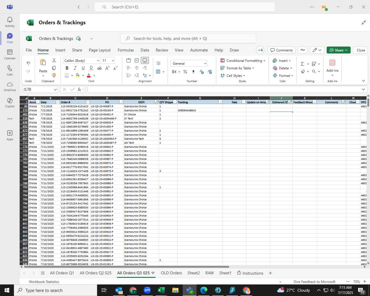The height and width of the screenshot is (296, 370).
Task: Open Workbook Statistics
Action: [44, 282]
